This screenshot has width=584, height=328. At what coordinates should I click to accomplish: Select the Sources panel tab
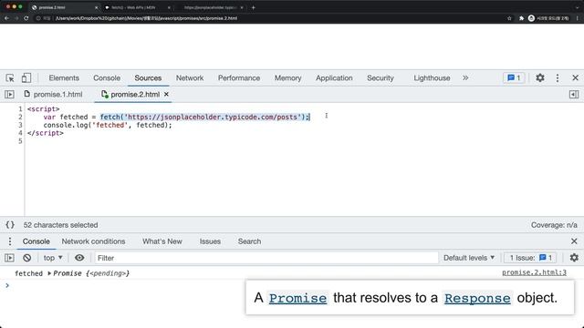coord(148,78)
